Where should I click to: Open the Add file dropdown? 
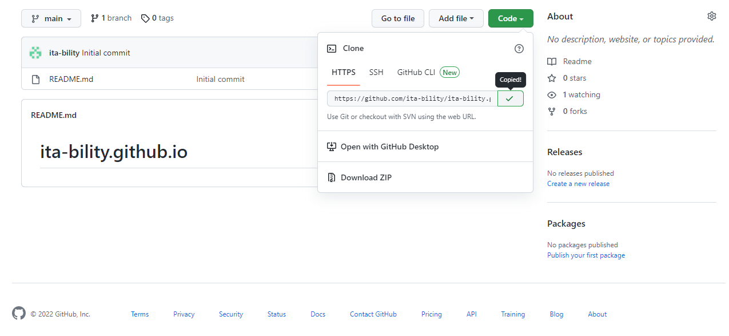coord(456,18)
